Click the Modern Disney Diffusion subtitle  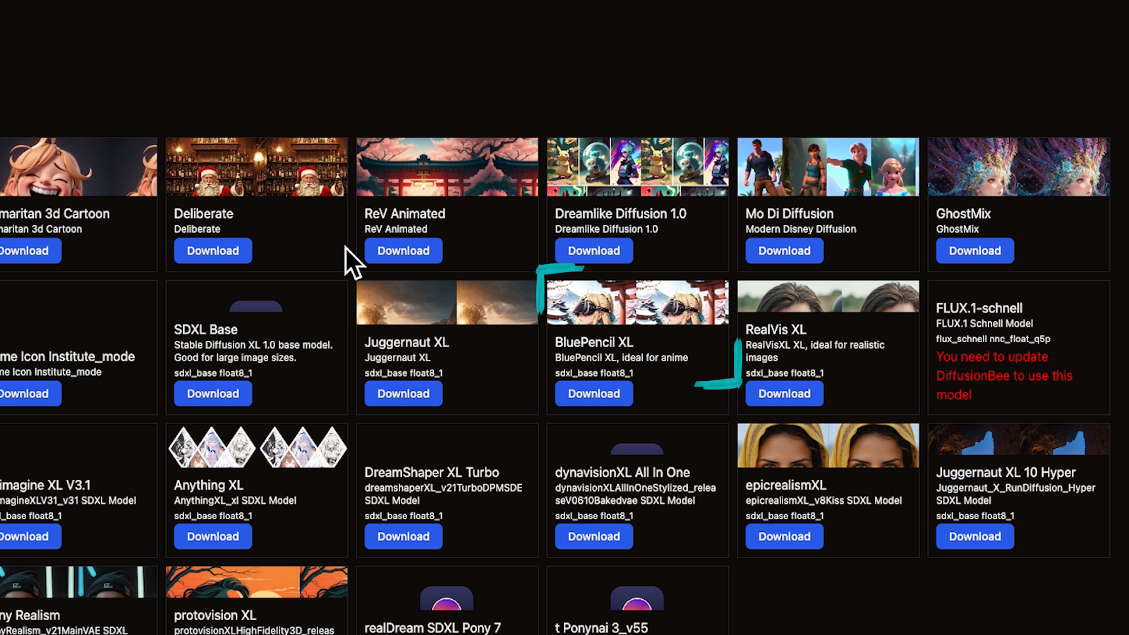801,229
